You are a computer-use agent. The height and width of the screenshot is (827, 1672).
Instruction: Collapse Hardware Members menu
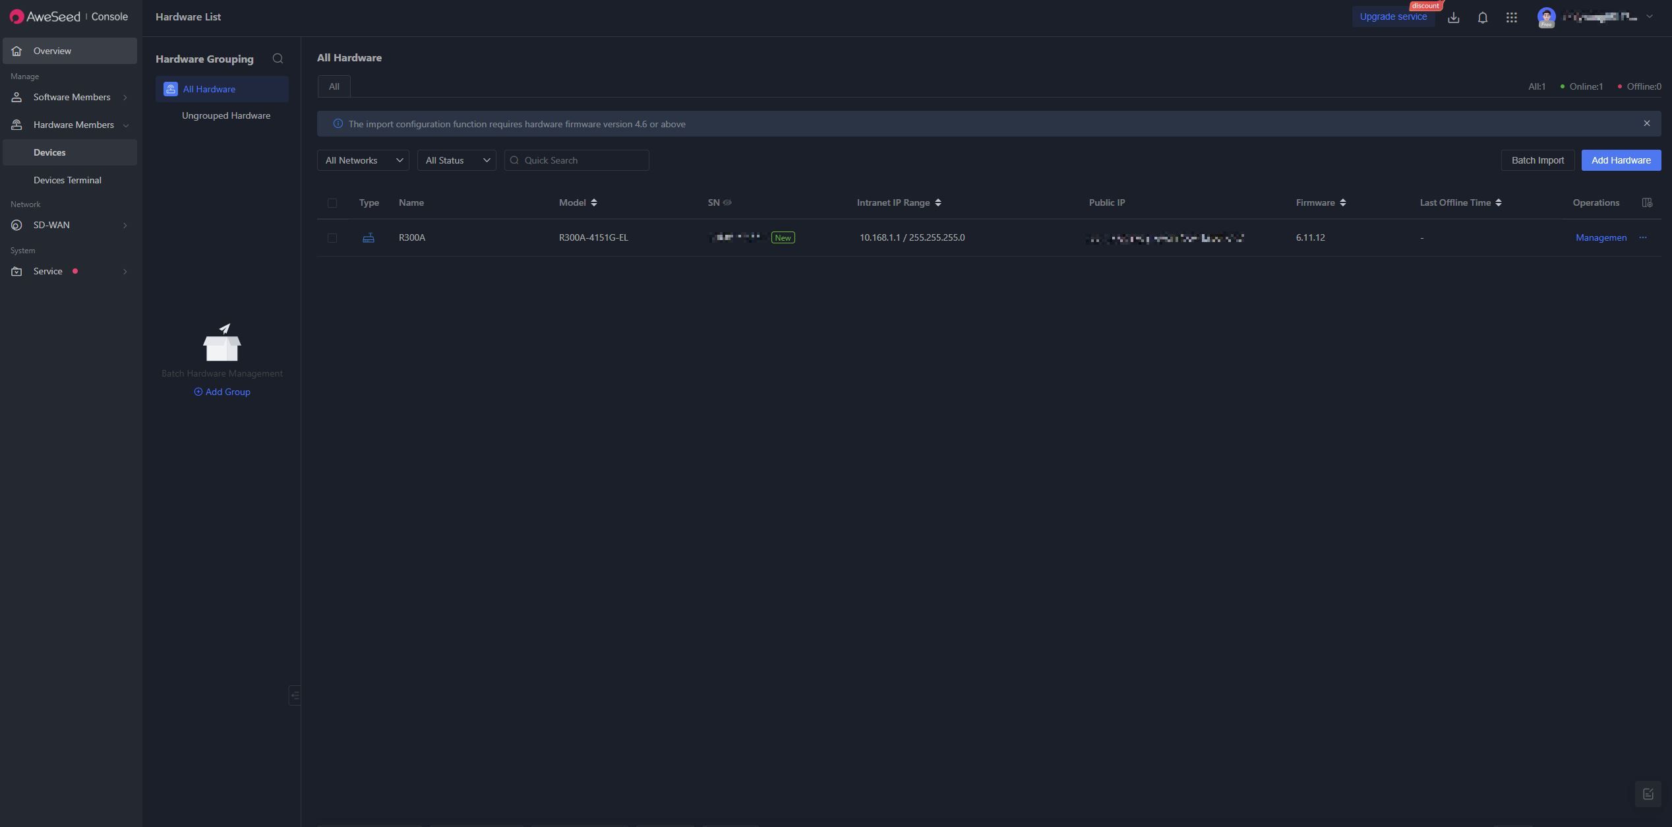(69, 125)
